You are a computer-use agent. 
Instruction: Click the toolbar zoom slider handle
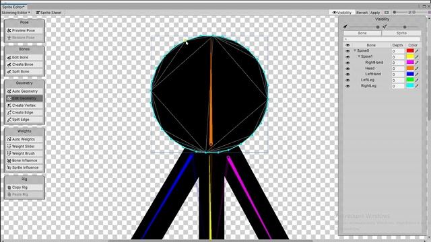coord(395,12)
